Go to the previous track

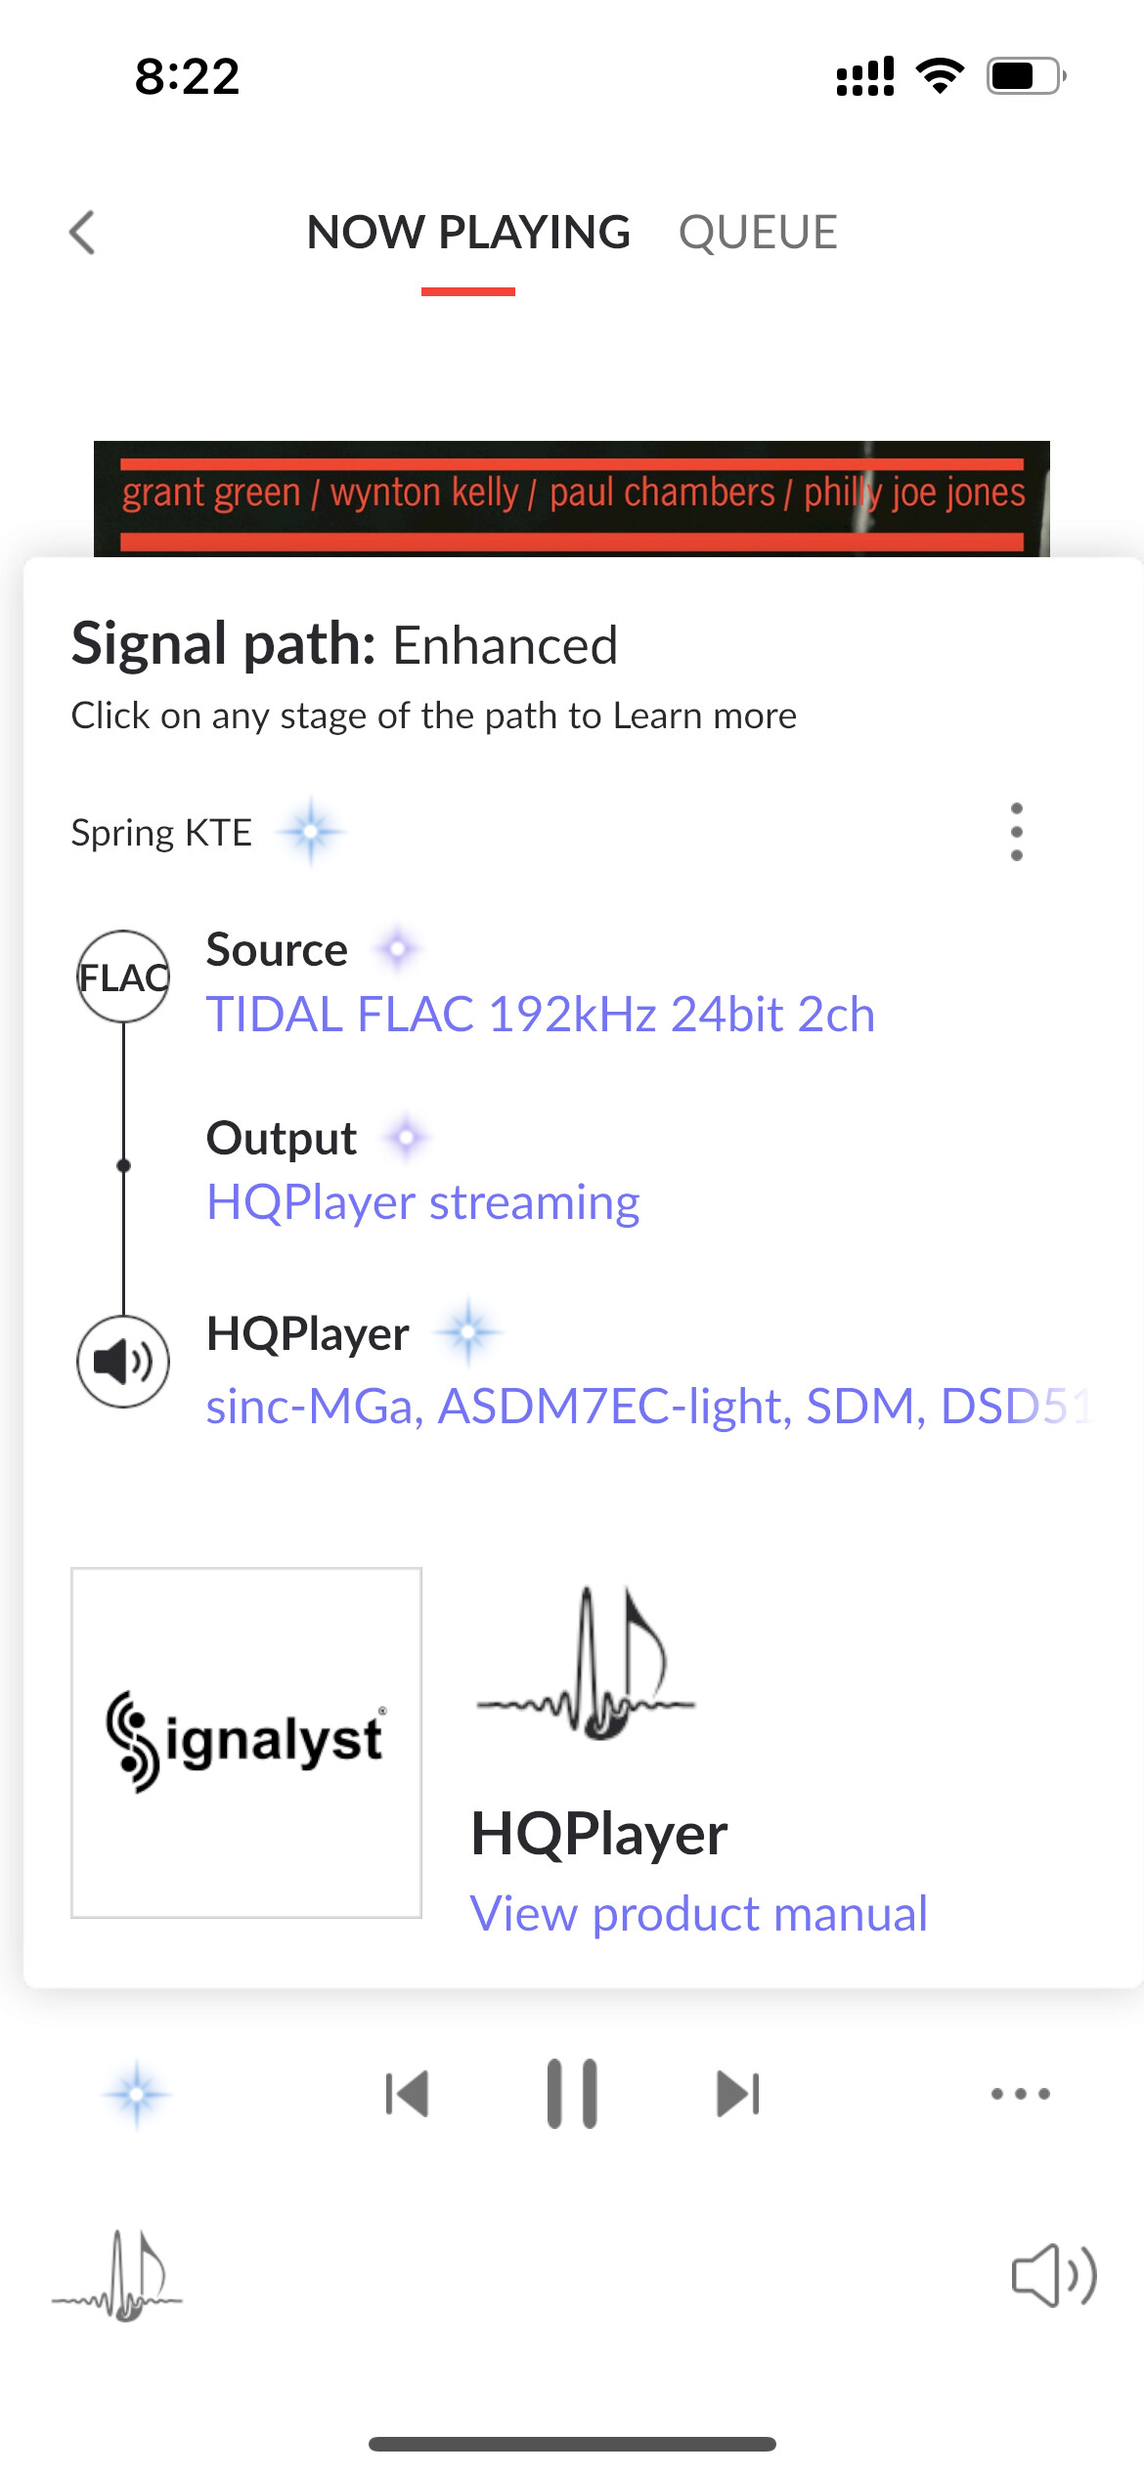pos(407,2094)
